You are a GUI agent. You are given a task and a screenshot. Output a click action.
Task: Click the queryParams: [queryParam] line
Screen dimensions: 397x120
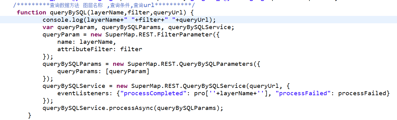pyautogui.click(x=103, y=71)
